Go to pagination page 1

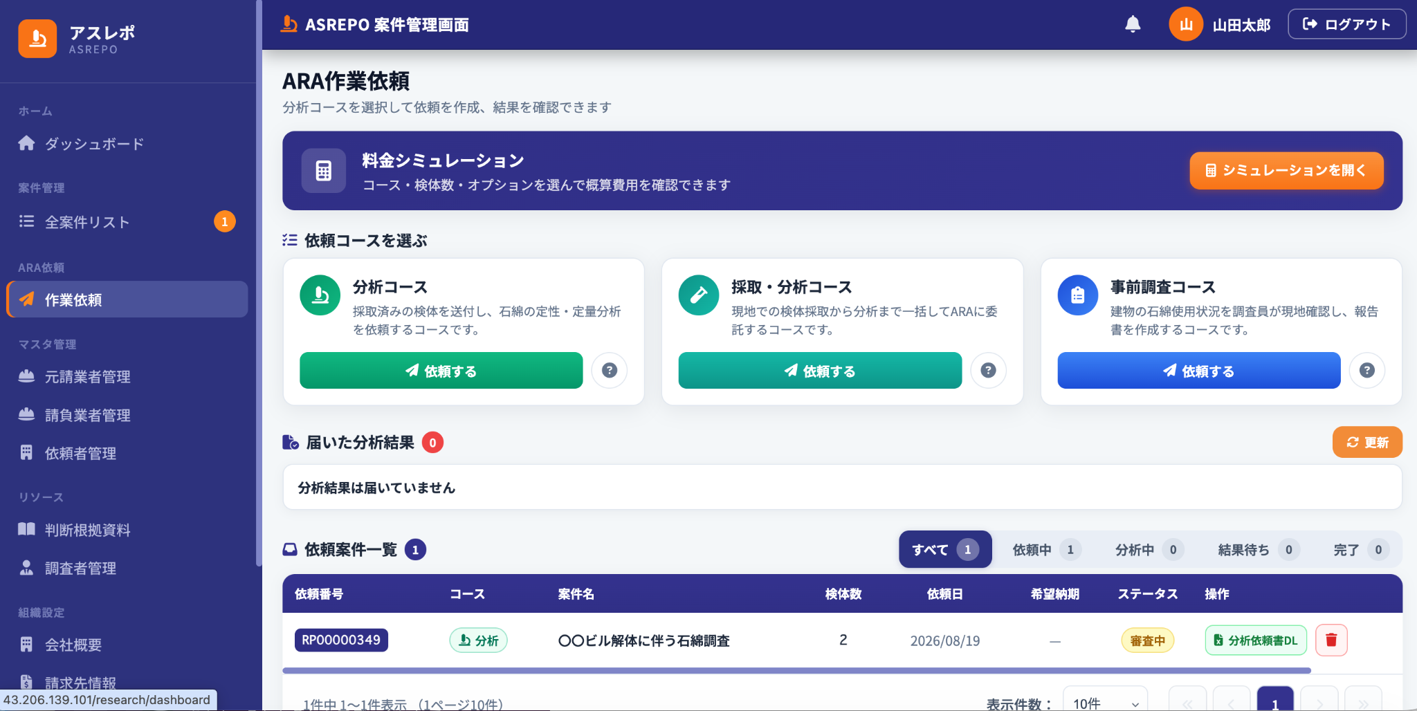(1275, 700)
